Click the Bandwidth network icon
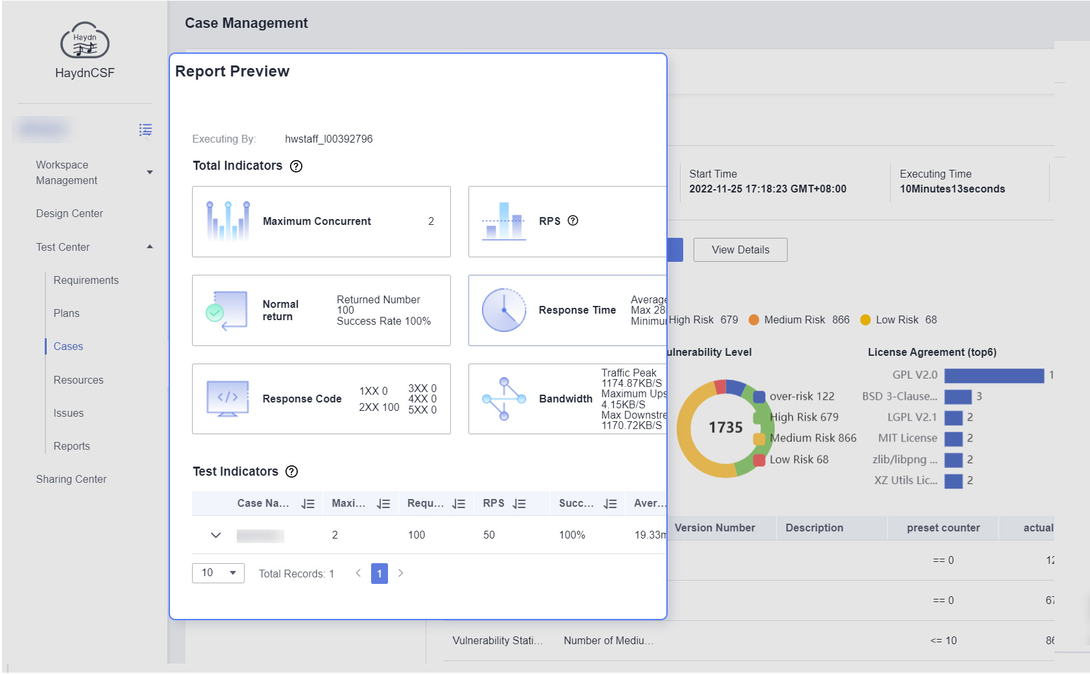Image resolution: width=1090 pixels, height=674 pixels. pos(504,399)
